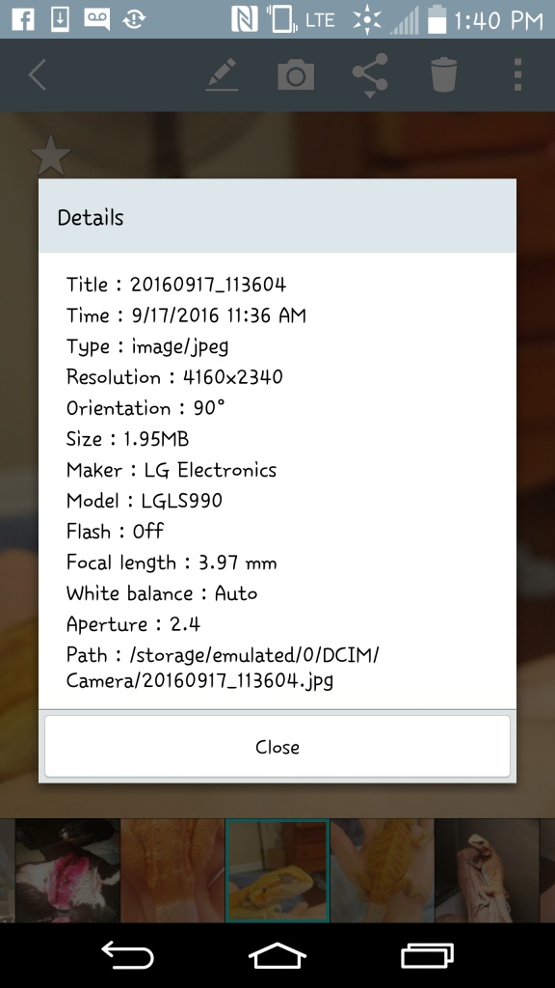Tap the Android home button
Screen dimensions: 555x988
277,956
